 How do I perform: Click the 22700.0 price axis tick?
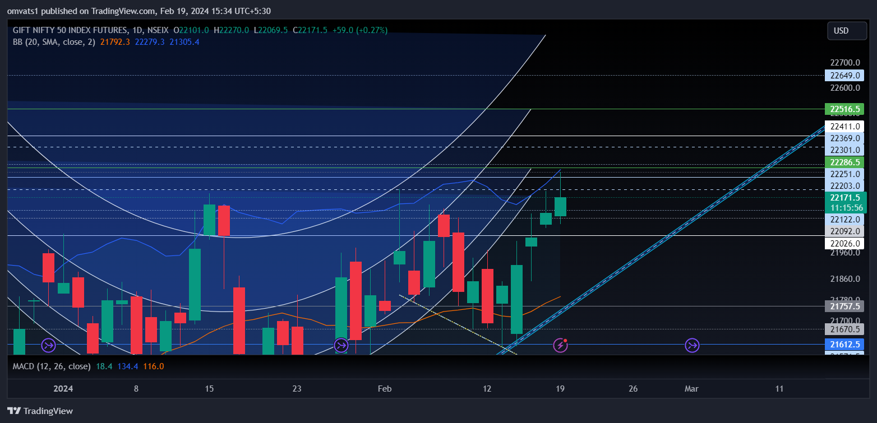click(845, 63)
